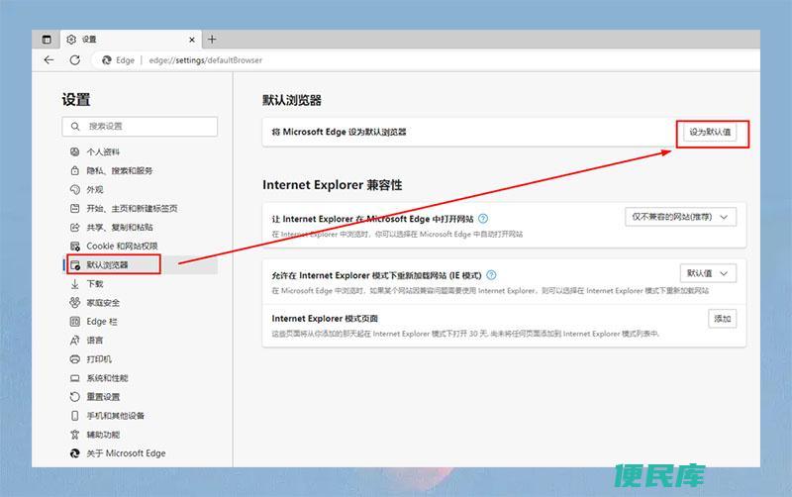The image size is (792, 497).
Task: Open 个人资料 profile icon
Action: [75, 151]
